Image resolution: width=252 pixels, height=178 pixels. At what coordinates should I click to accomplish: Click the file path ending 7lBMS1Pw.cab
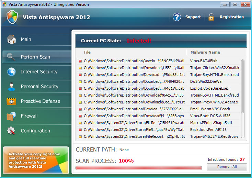pyautogui.click(x=134, y=123)
